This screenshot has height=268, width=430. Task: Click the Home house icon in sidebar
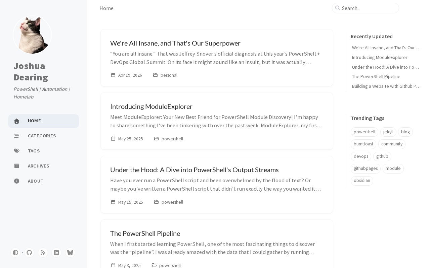(17, 121)
